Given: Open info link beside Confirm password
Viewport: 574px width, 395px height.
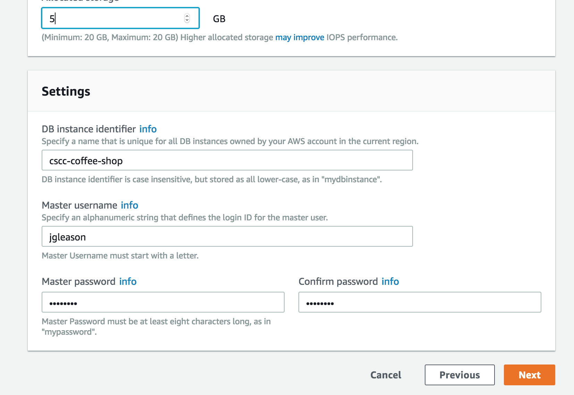Looking at the screenshot, I should (x=390, y=281).
